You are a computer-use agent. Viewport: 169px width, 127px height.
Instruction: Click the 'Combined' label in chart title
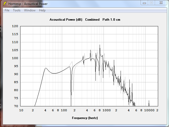click(92, 20)
